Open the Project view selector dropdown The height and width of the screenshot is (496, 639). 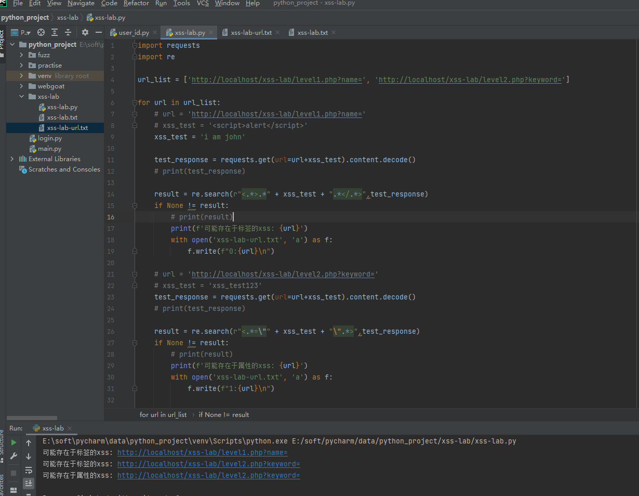pyautogui.click(x=21, y=32)
